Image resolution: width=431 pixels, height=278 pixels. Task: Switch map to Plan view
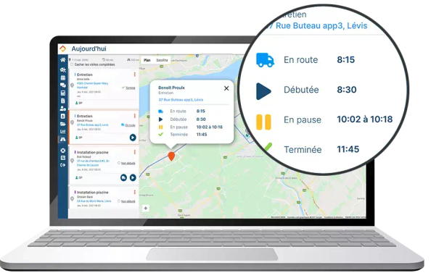147,60
